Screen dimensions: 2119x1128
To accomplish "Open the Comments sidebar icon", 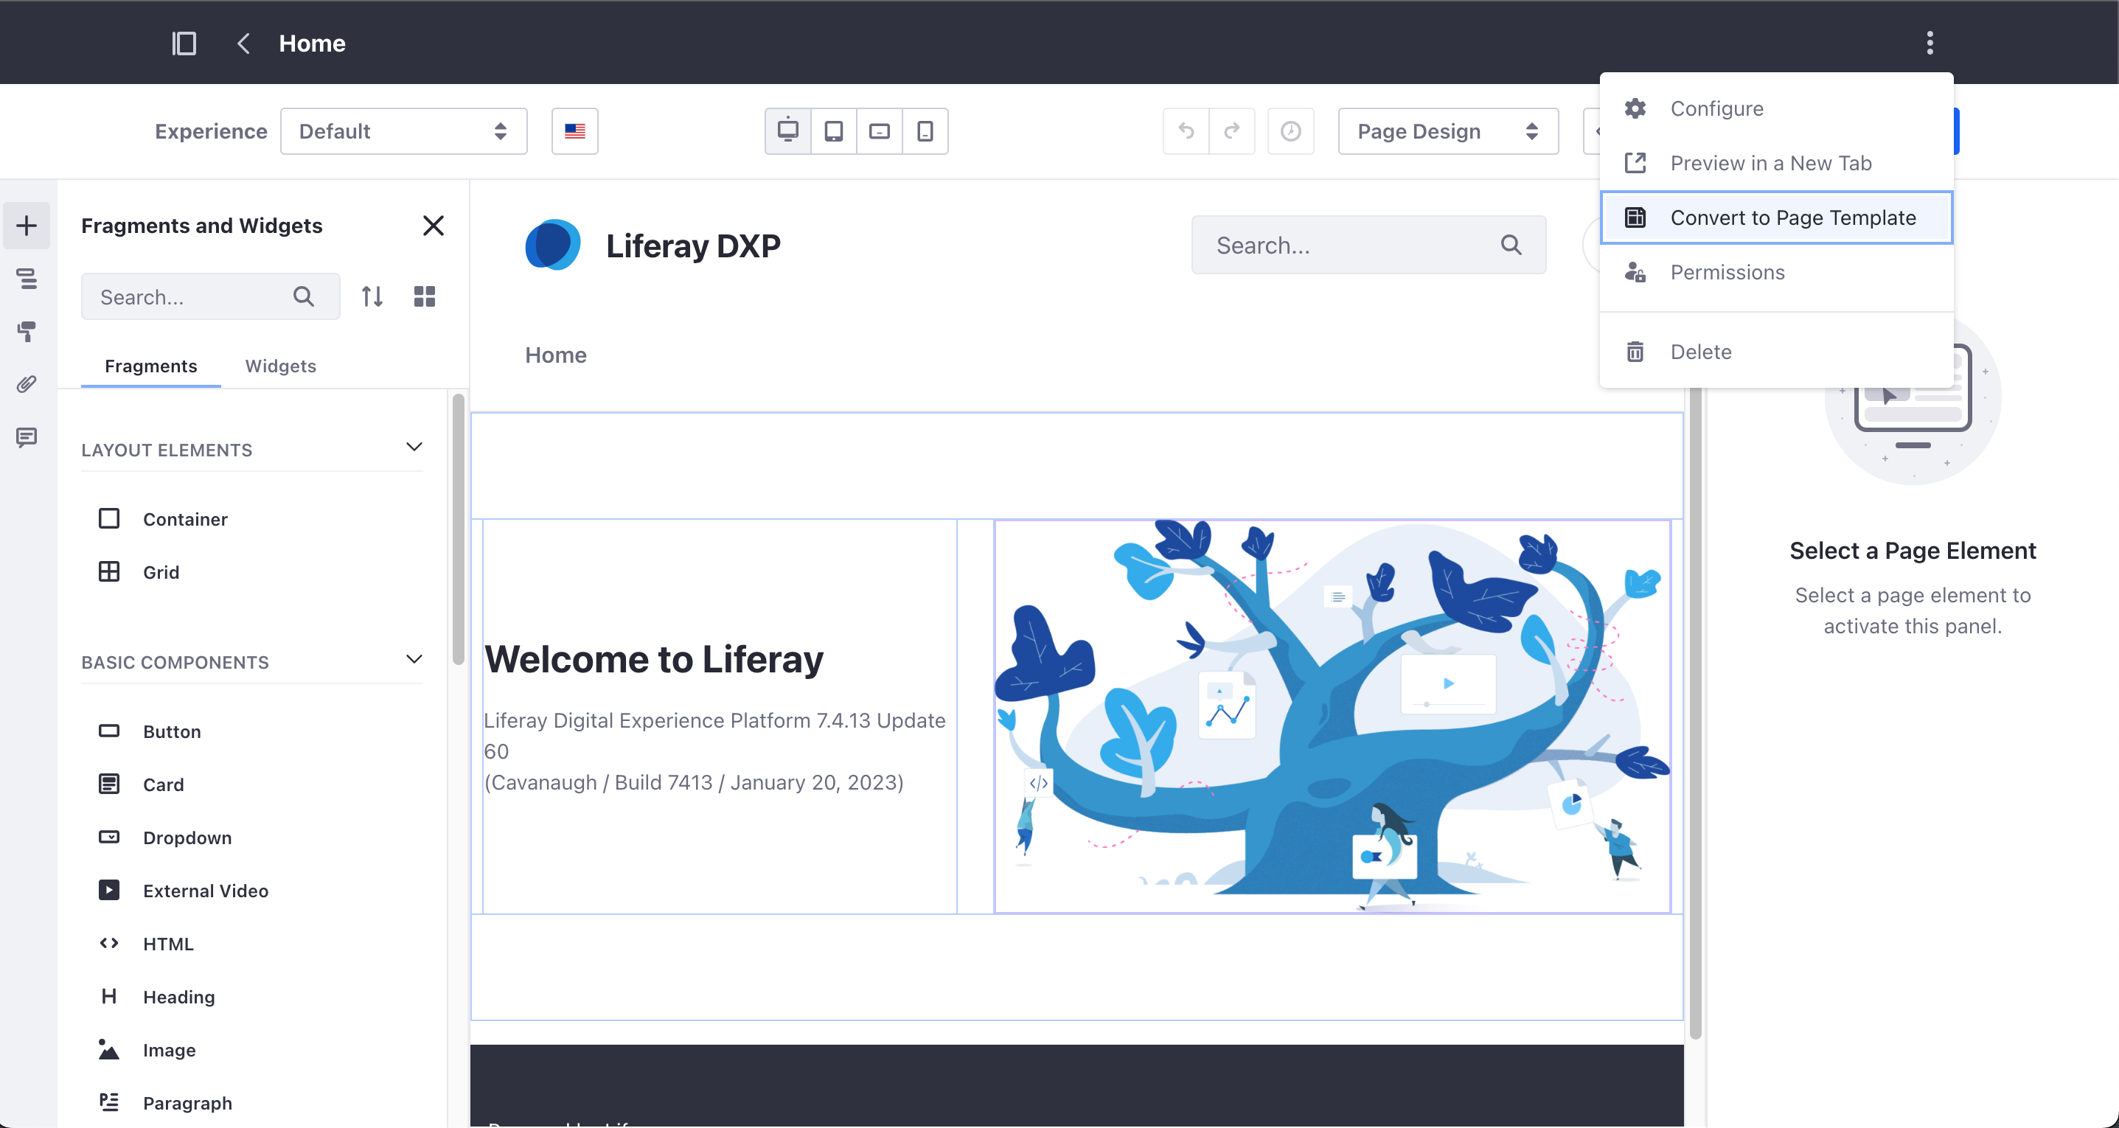I will [27, 437].
